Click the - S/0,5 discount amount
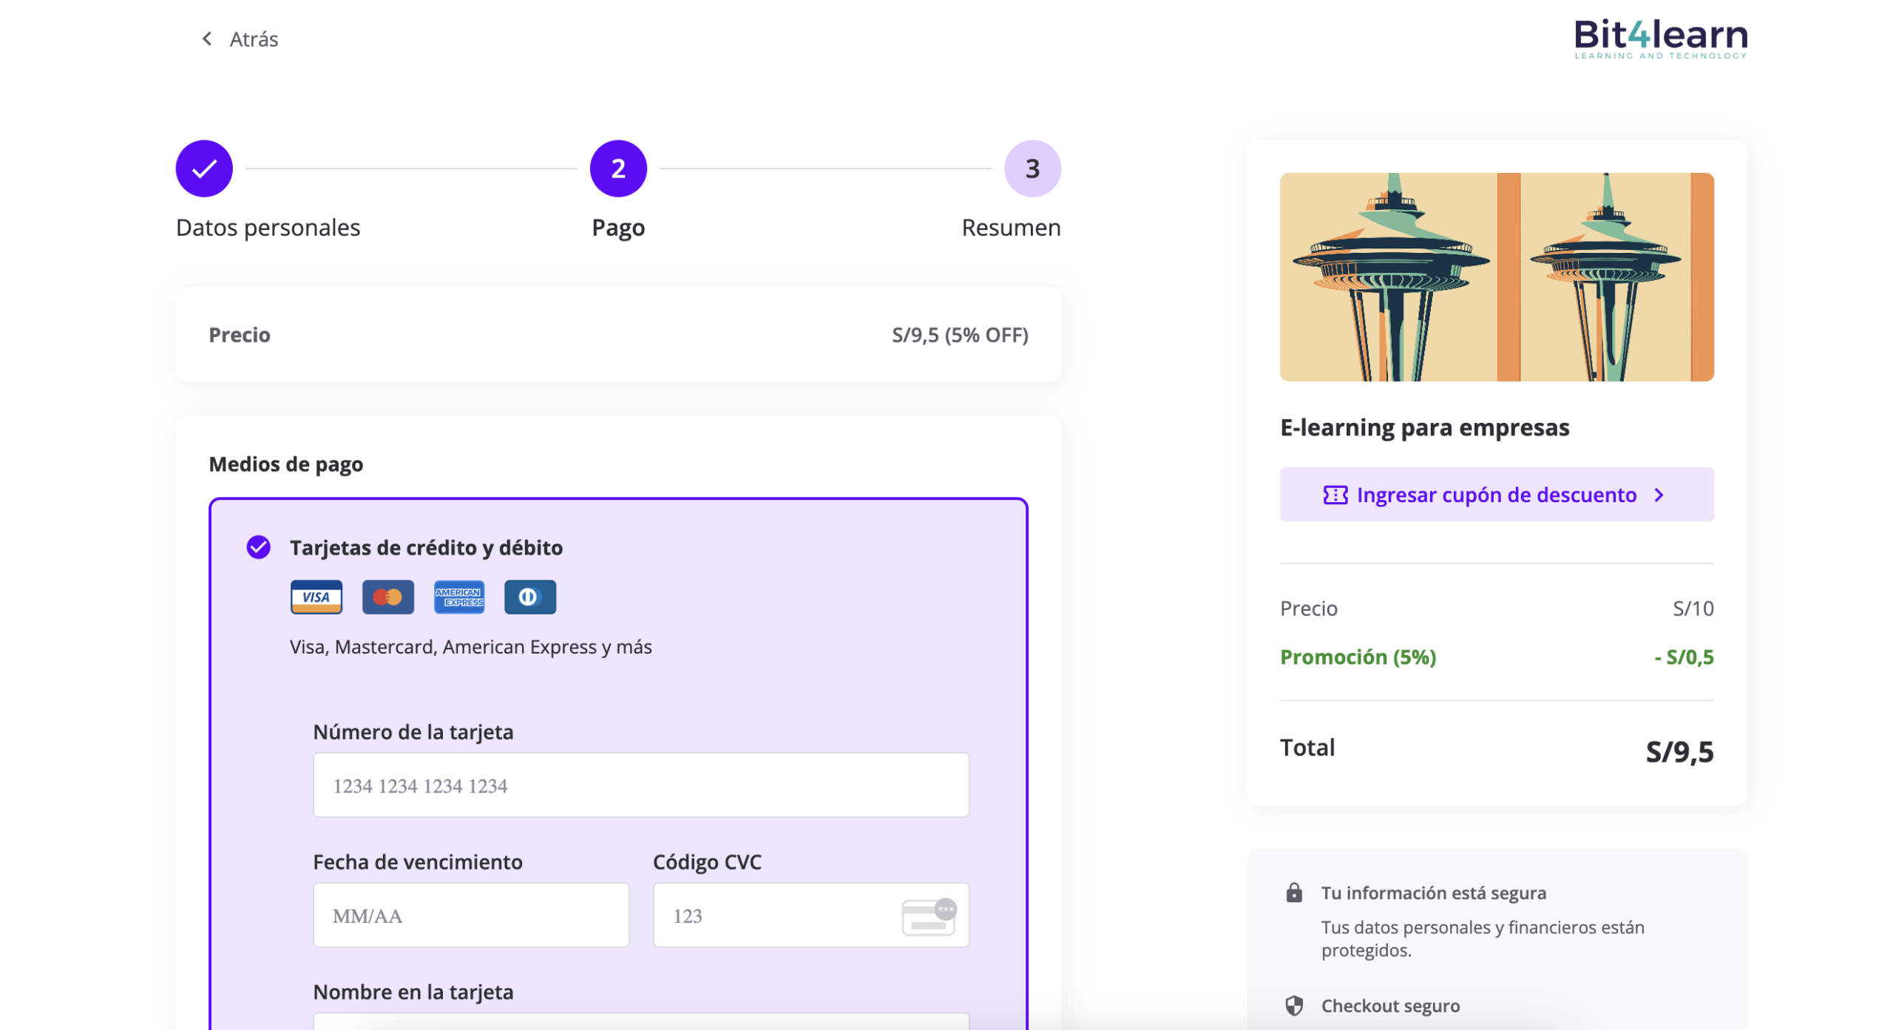The height and width of the screenshot is (1030, 1893). pos(1684,657)
